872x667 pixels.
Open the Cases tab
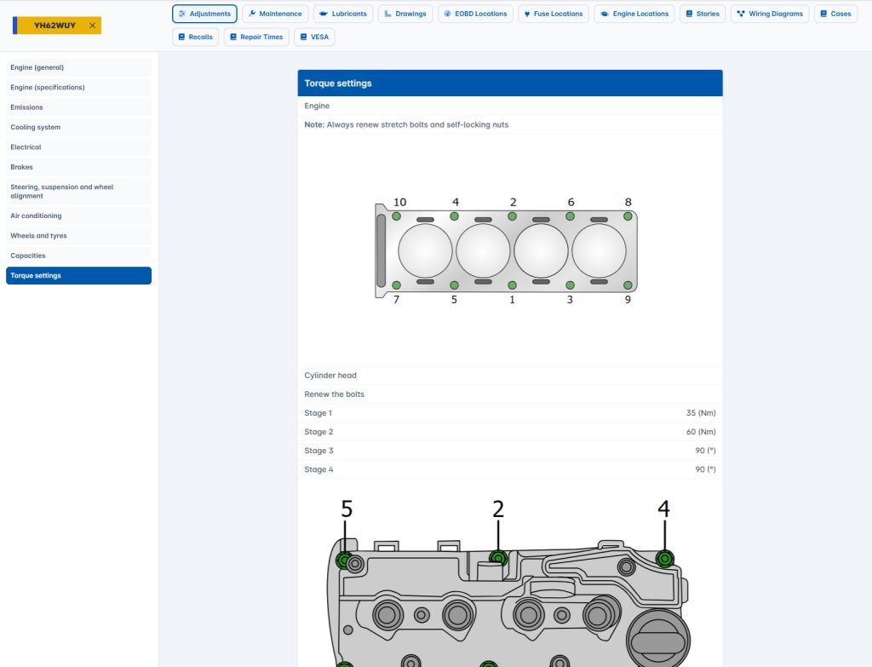coord(835,14)
